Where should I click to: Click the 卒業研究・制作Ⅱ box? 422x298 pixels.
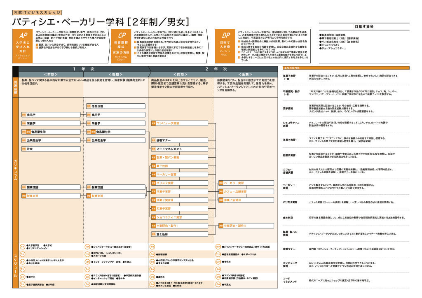pyautogui.click(x=246, y=226)
